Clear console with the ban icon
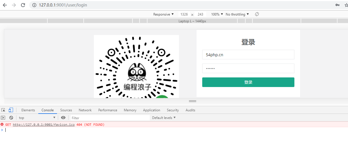 pos(11,118)
